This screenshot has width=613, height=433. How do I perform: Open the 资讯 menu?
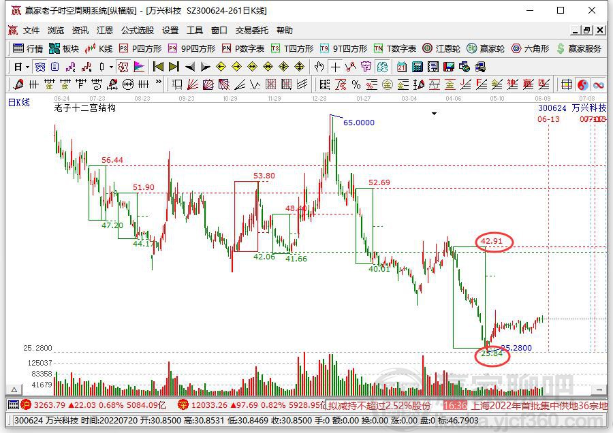[80, 31]
